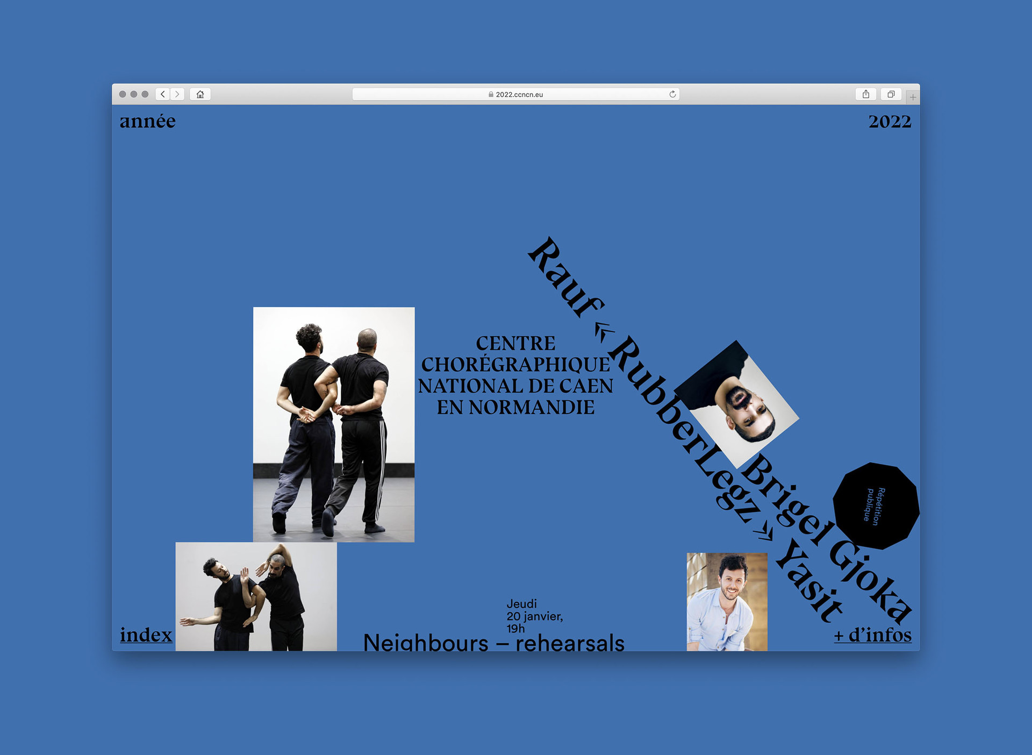The width and height of the screenshot is (1032, 755).
Task: Click the share icon in toolbar
Action: [x=866, y=94]
